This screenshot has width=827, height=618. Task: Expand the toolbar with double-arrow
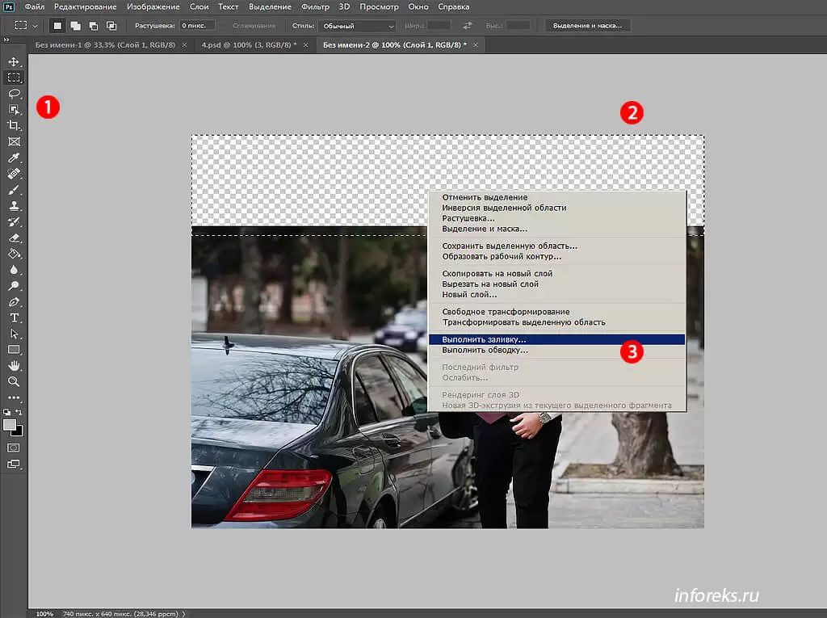pos(6,39)
